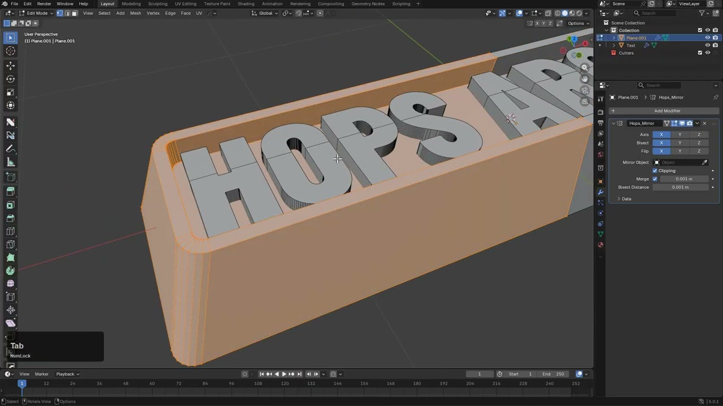723x406 pixels.
Task: Open the Render properties tab
Action: pyautogui.click(x=600, y=112)
